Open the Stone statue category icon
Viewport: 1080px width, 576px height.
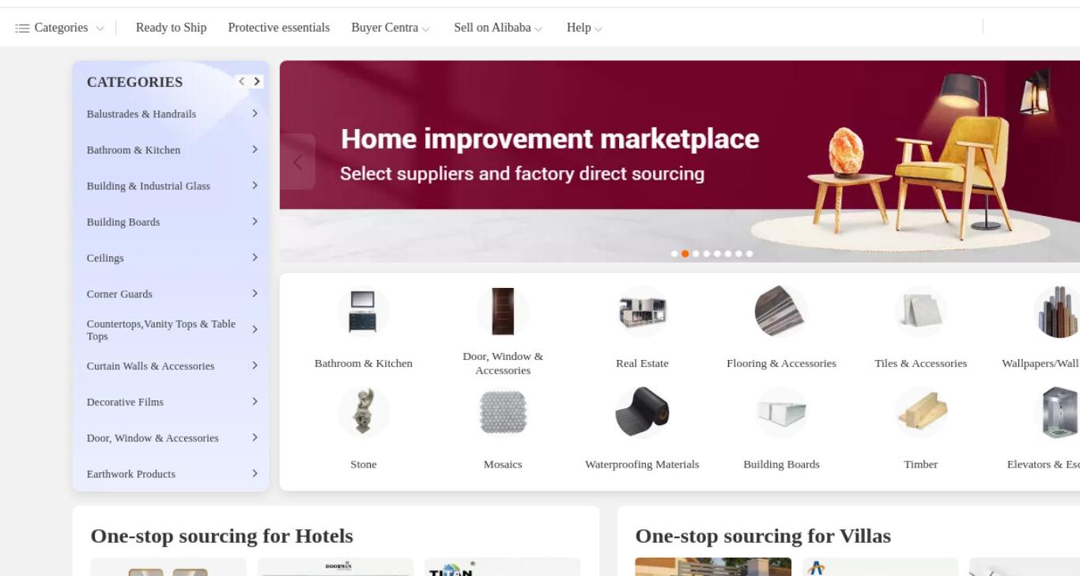pyautogui.click(x=364, y=412)
